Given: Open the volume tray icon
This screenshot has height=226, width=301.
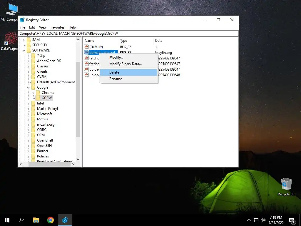Looking at the screenshot, I should click(263, 220).
